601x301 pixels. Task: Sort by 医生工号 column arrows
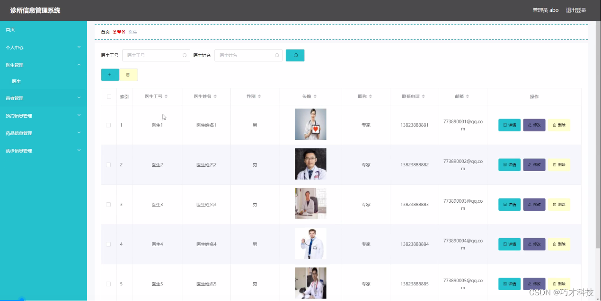166,96
